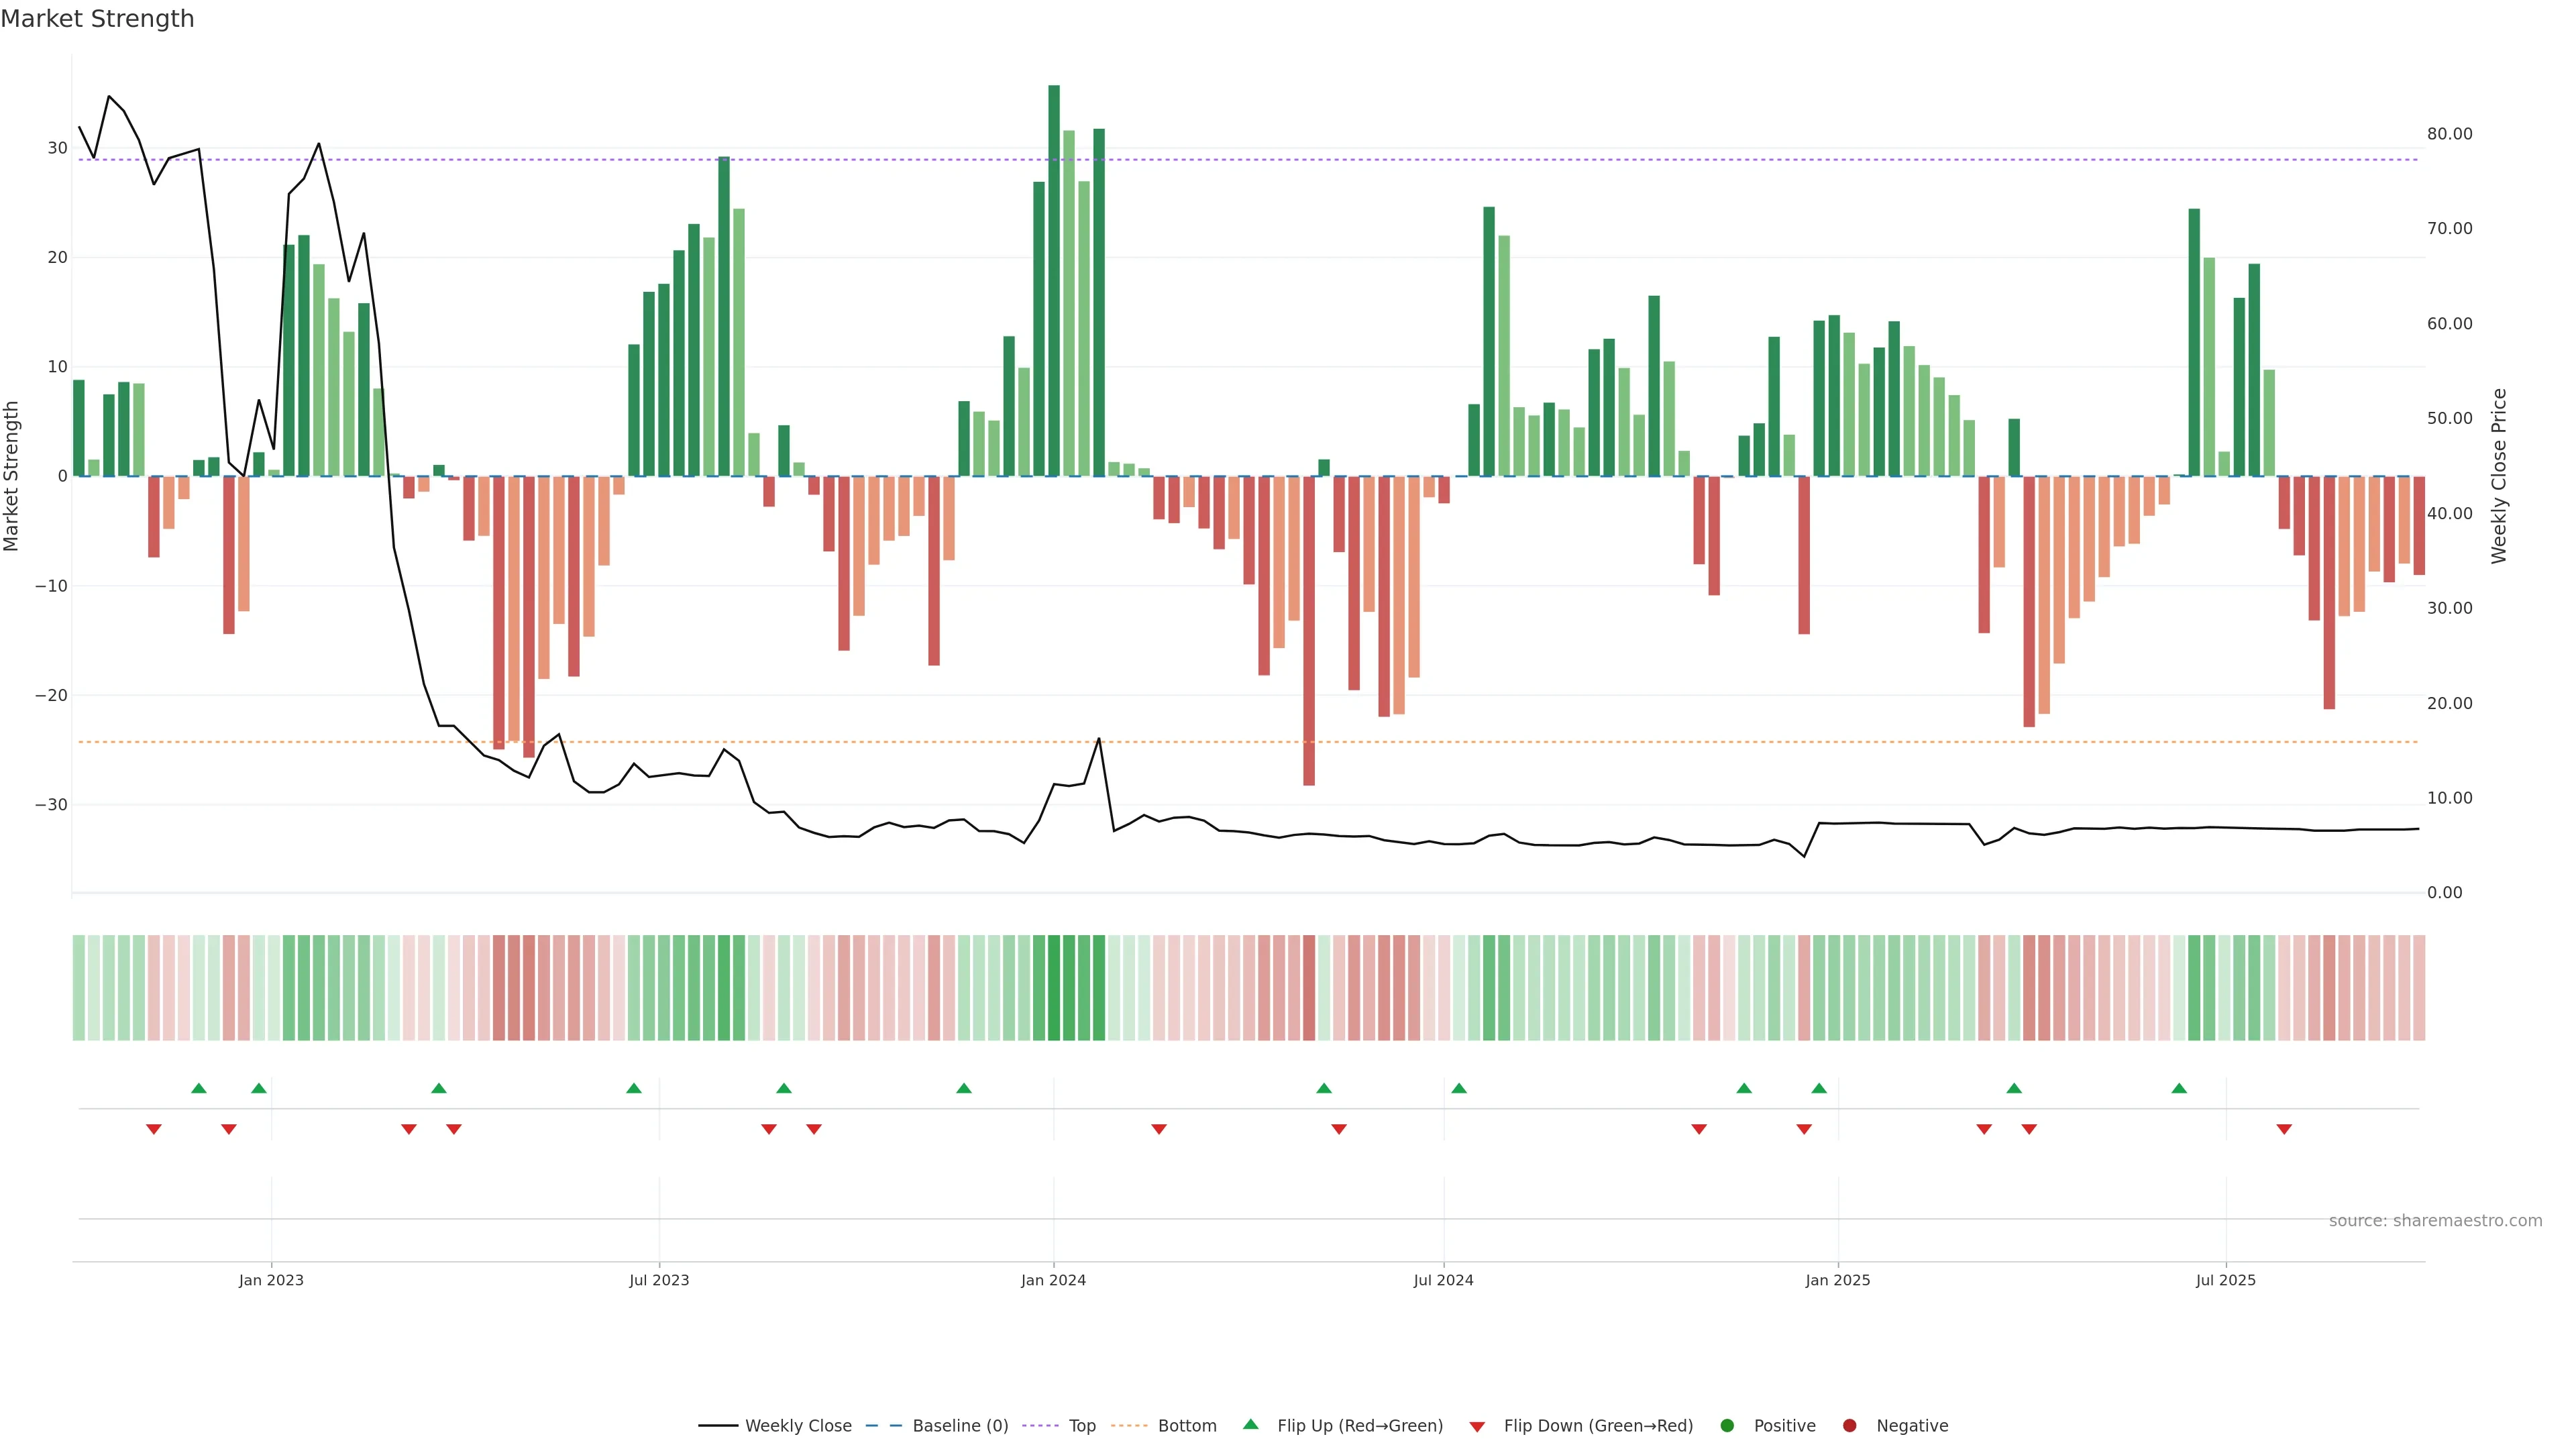Click the darkest green heatmap strip cell
2576x1449 pixels.
1054,987
